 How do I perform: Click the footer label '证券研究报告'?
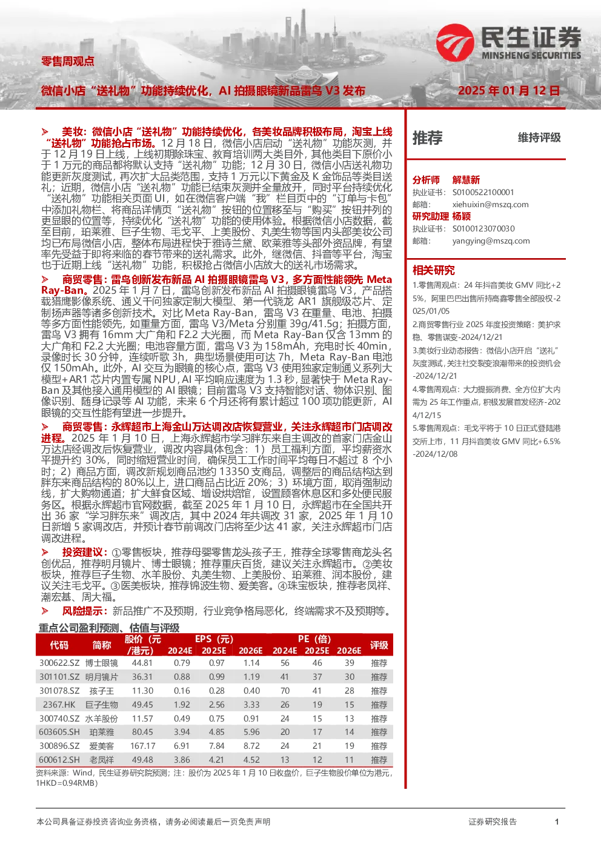tap(493, 822)
